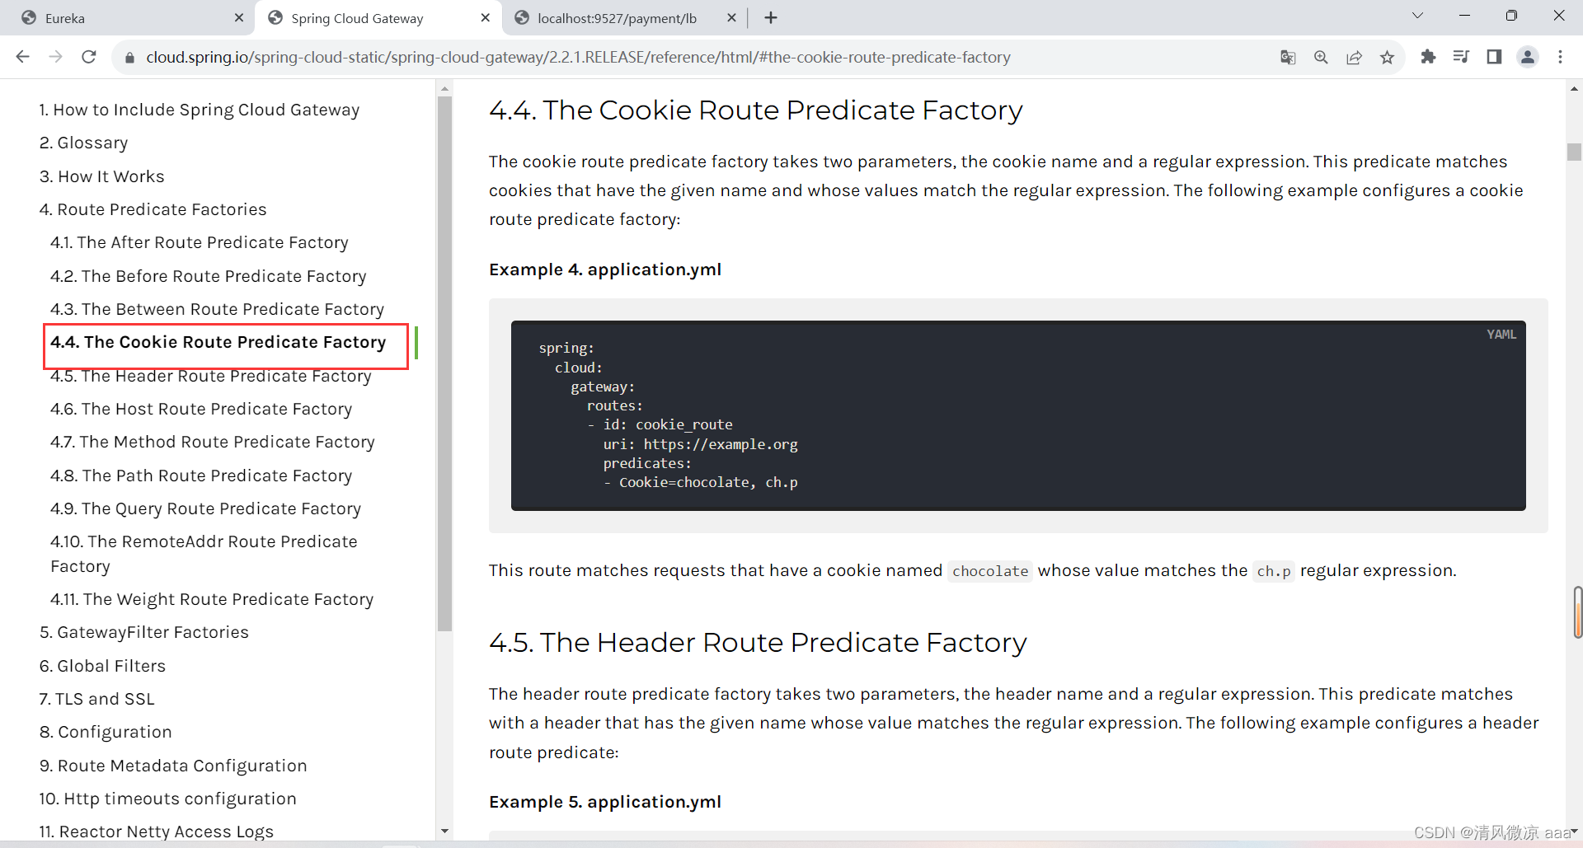Viewport: 1583px width, 848px height.
Task: Open Reactor Netty Access Logs section
Action: [x=156, y=832]
